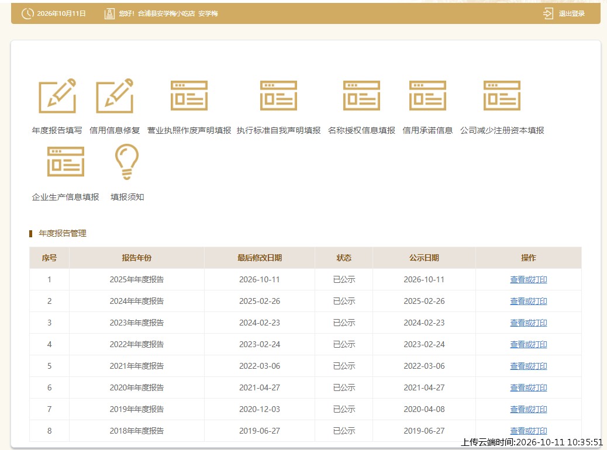View or print the 2025年年度报告

point(529,279)
